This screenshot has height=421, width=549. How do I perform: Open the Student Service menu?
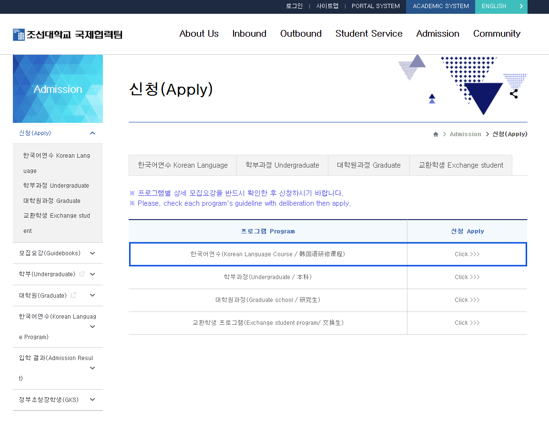click(x=369, y=34)
